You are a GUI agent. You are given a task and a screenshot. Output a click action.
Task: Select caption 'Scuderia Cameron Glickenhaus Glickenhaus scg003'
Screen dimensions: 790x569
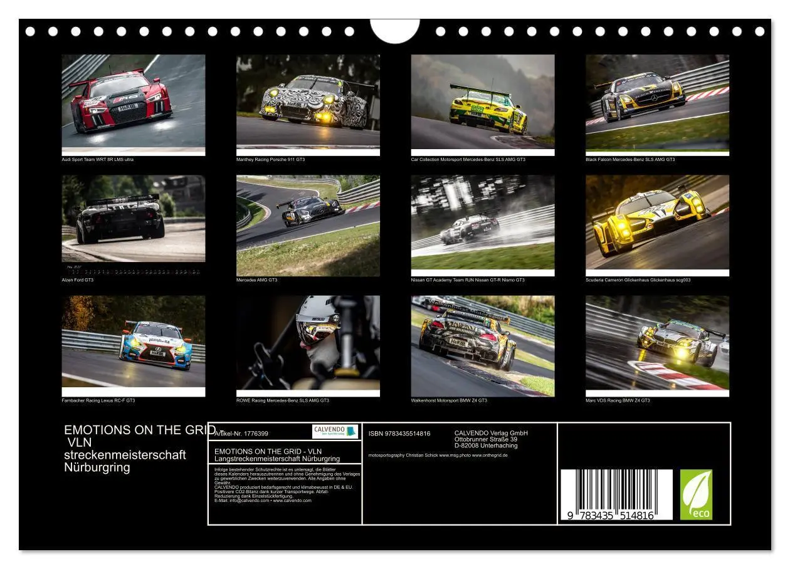638,280
